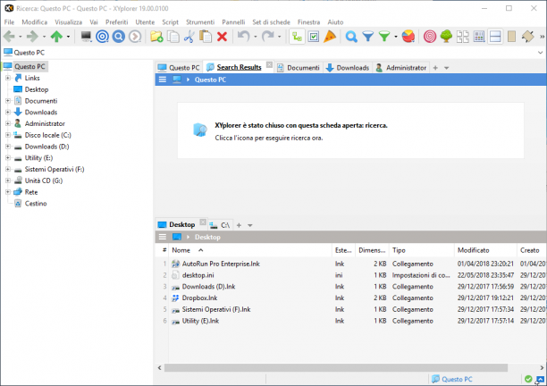Open the tab list dropdown in upper pane
Screen dimensions: 547x386
(x=447, y=68)
